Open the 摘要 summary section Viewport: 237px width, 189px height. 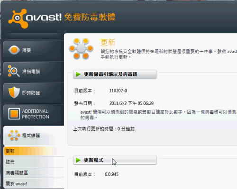[34, 50]
